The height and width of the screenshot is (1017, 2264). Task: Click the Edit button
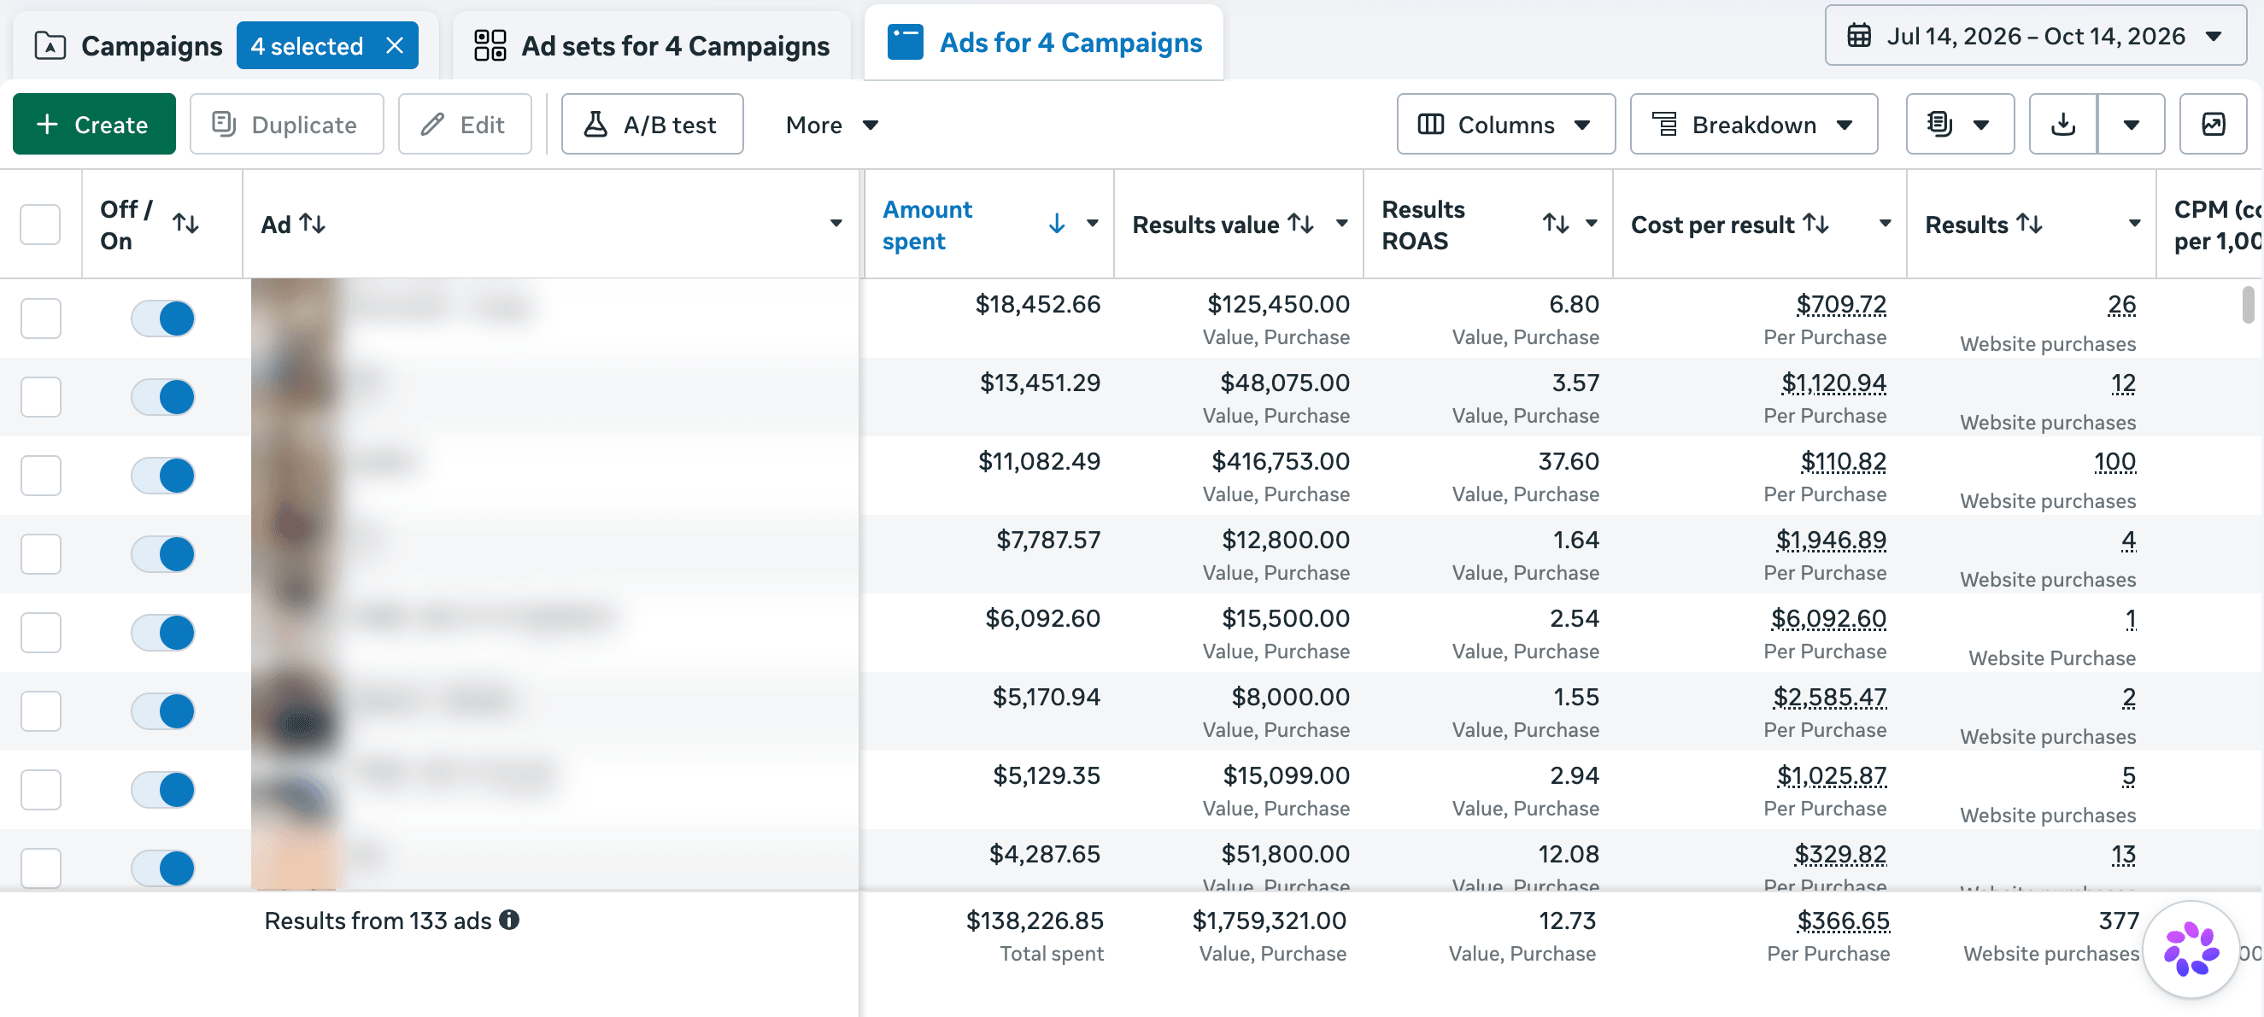[464, 125]
